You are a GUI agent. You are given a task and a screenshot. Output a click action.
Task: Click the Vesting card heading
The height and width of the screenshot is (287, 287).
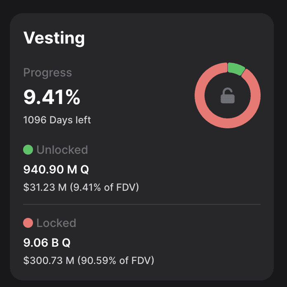54,38
